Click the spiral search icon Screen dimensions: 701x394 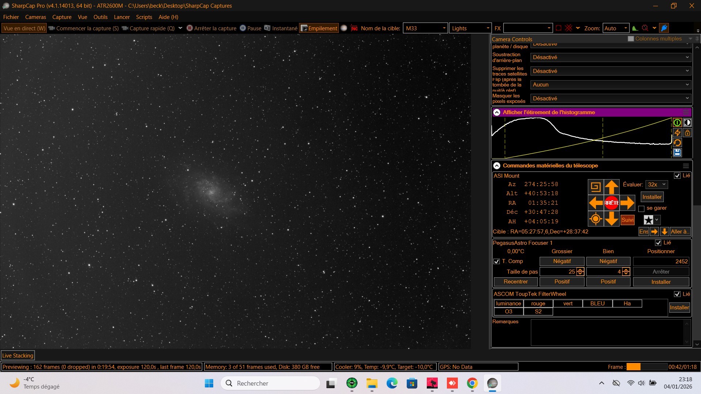click(595, 187)
